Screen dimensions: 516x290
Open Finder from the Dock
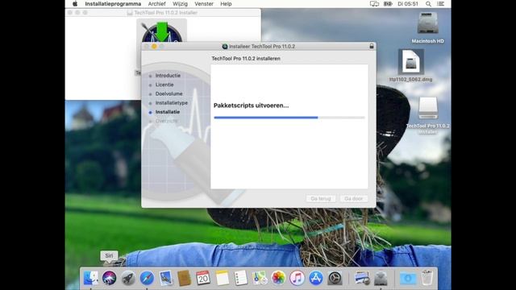click(90, 278)
